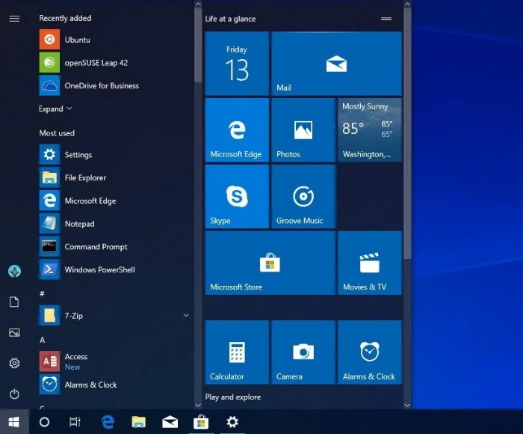Image resolution: width=523 pixels, height=434 pixels.
Task: Launch Edge from the taskbar
Action: click(x=108, y=422)
